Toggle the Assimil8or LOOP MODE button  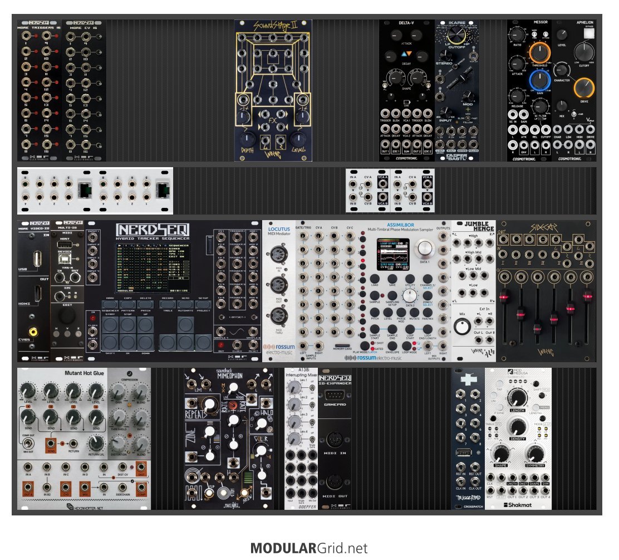pyautogui.click(x=406, y=346)
